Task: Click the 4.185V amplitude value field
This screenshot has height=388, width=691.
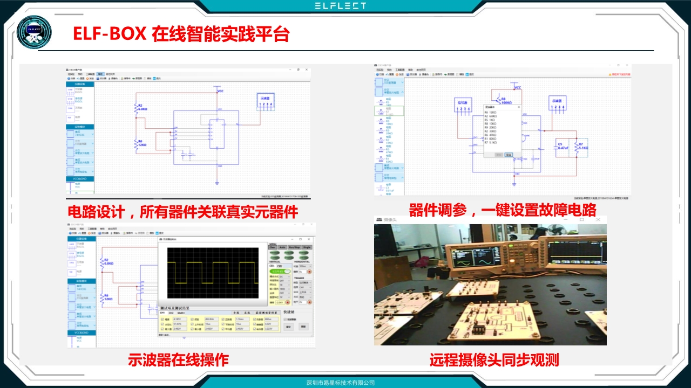Action: (180, 319)
